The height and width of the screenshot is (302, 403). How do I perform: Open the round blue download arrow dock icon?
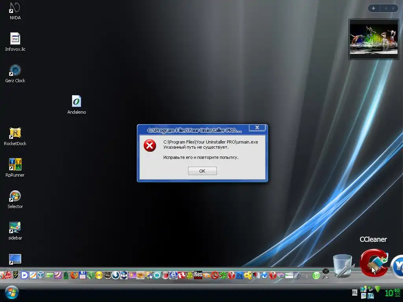[x=116, y=275]
